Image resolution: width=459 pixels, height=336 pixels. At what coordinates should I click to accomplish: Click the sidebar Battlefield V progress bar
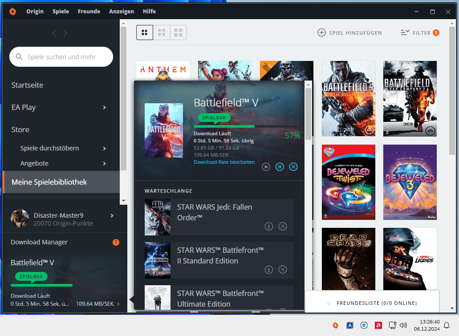click(65, 285)
